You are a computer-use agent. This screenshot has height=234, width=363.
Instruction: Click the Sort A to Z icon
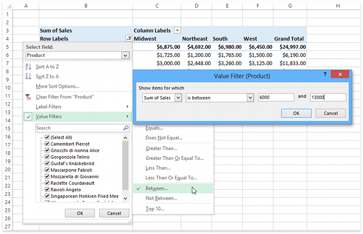click(x=28, y=67)
